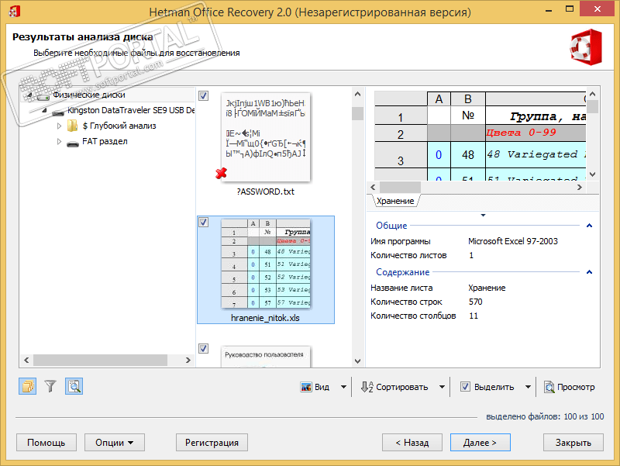
Task: Toggle the search magnifier icon
Action: pos(74,386)
